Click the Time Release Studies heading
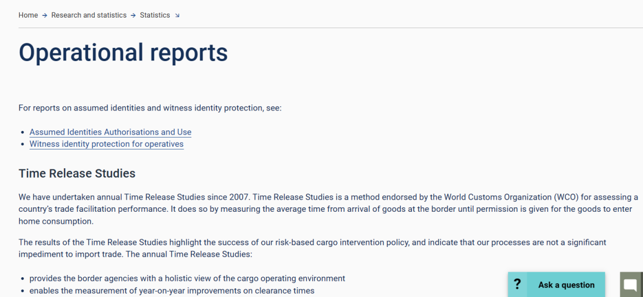 77,173
